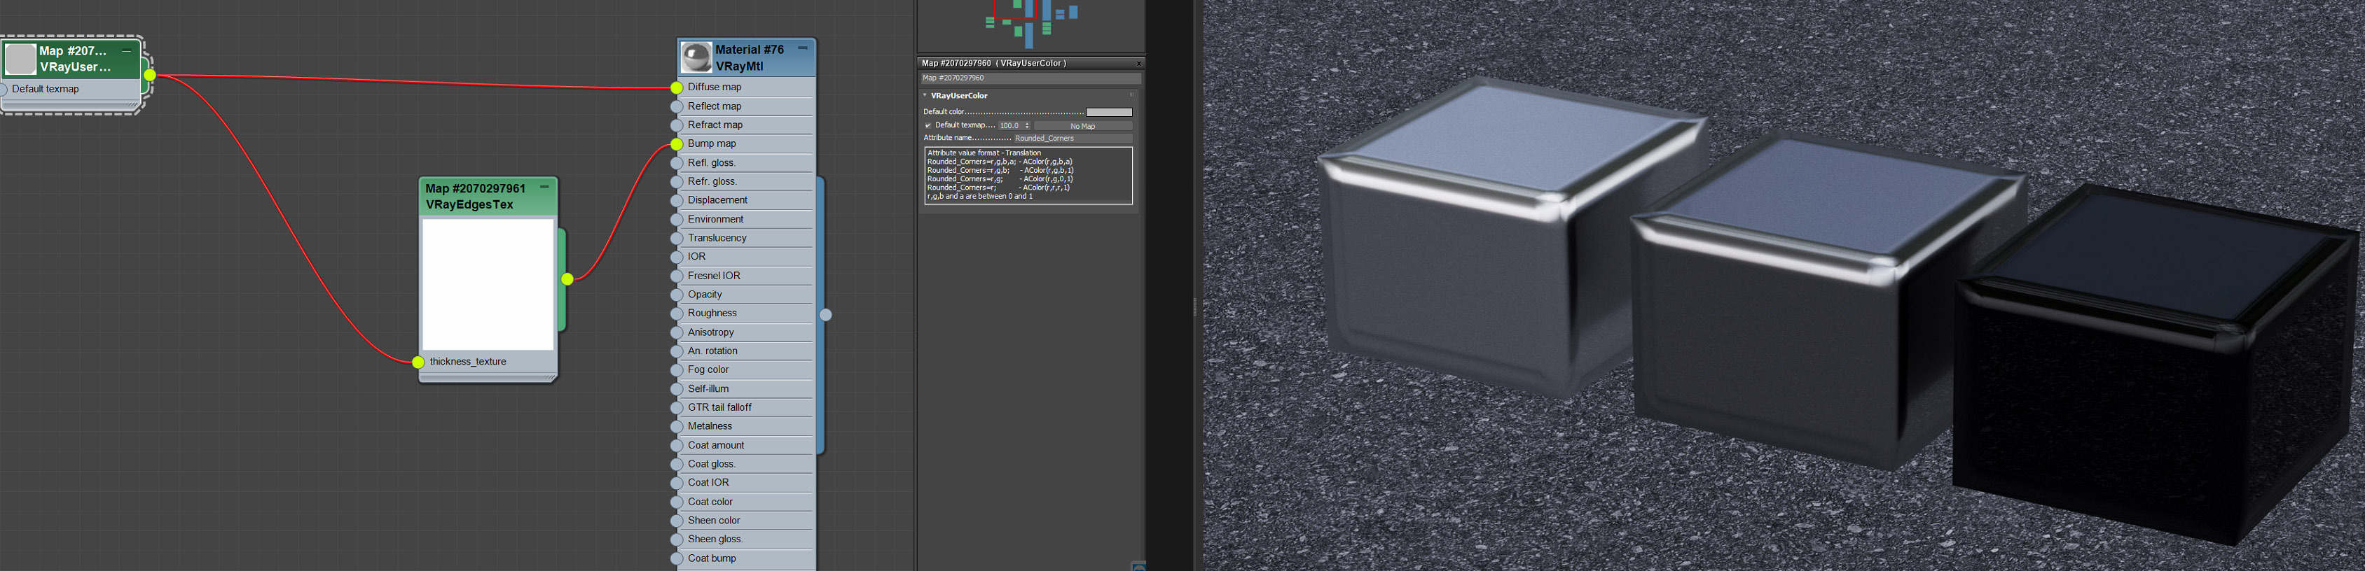Click the white VRayEdgesTex preview image
Screen dimensions: 2365x571
pos(488,284)
